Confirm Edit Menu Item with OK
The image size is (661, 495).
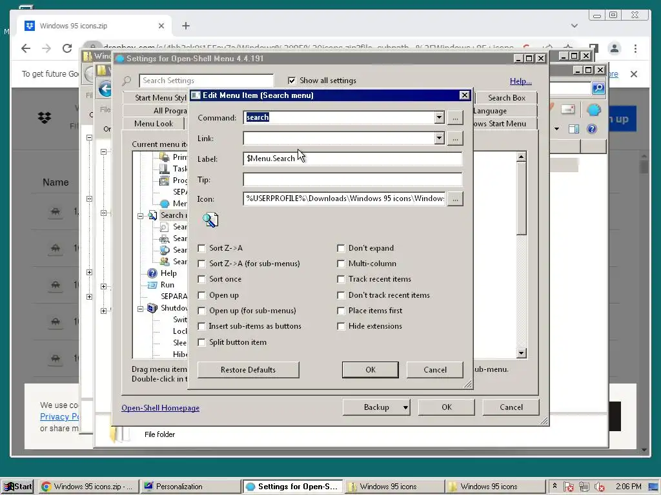tap(370, 370)
